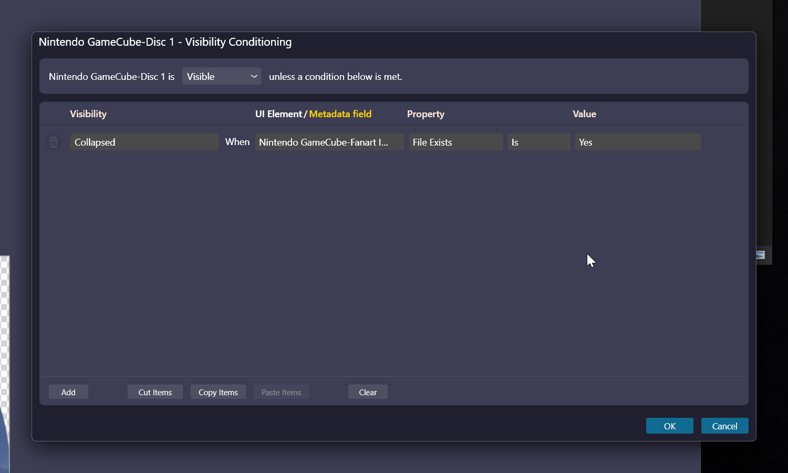The width and height of the screenshot is (788, 473).
Task: Open the Visible dropdown at the top
Action: pos(221,76)
